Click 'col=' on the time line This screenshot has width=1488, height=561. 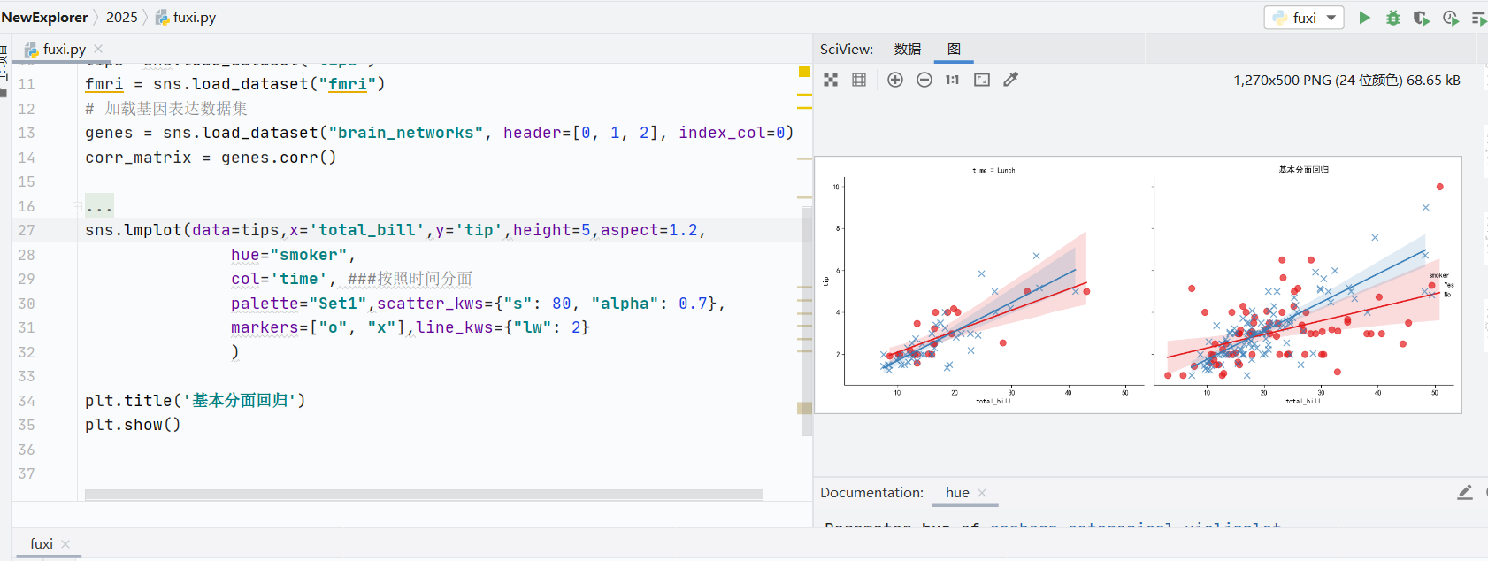coord(250,279)
